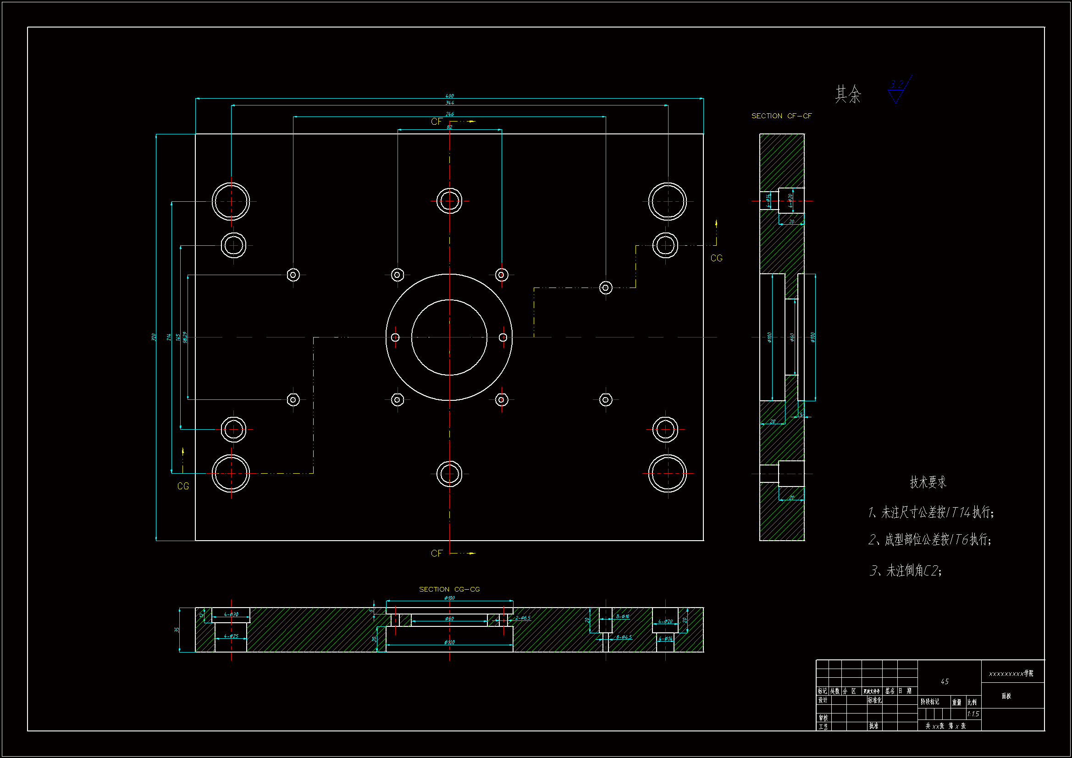Click the SECTION CF-CF view title
This screenshot has width=1072, height=758.
(781, 116)
